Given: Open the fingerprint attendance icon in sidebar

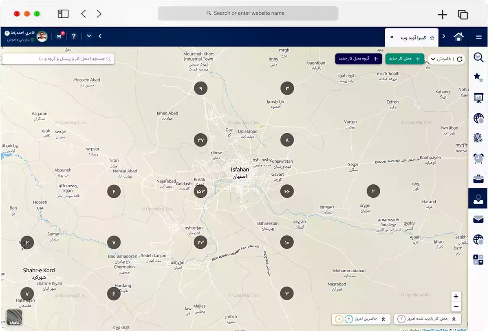Looking at the screenshot, I should pos(478,138).
